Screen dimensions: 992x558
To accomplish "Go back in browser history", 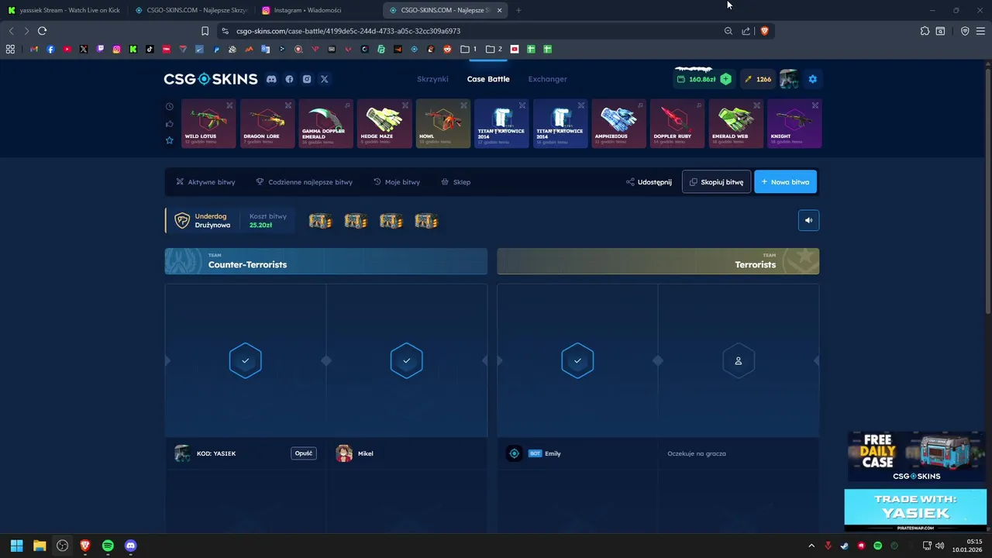I will click(11, 31).
